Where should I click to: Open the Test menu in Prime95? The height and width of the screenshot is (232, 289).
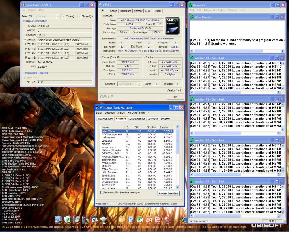192,10
